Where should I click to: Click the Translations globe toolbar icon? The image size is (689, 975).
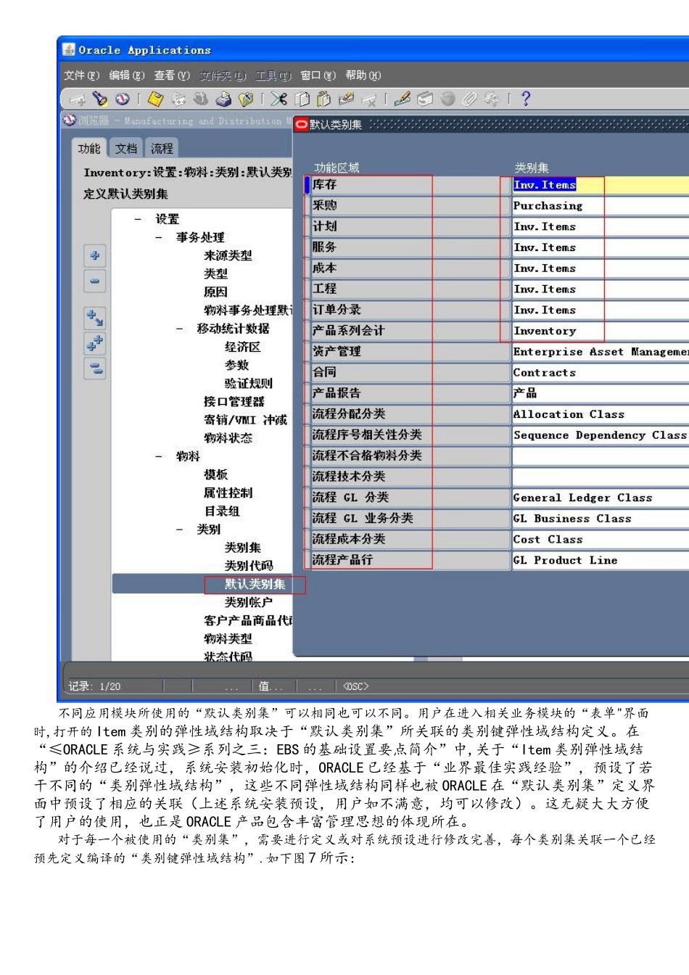447,99
